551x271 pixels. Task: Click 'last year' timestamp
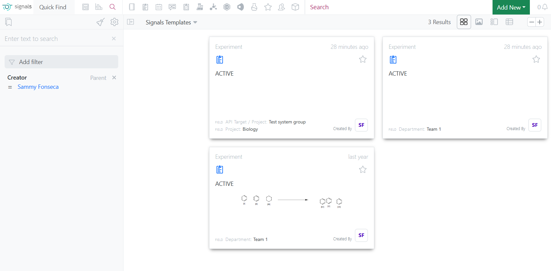click(358, 157)
